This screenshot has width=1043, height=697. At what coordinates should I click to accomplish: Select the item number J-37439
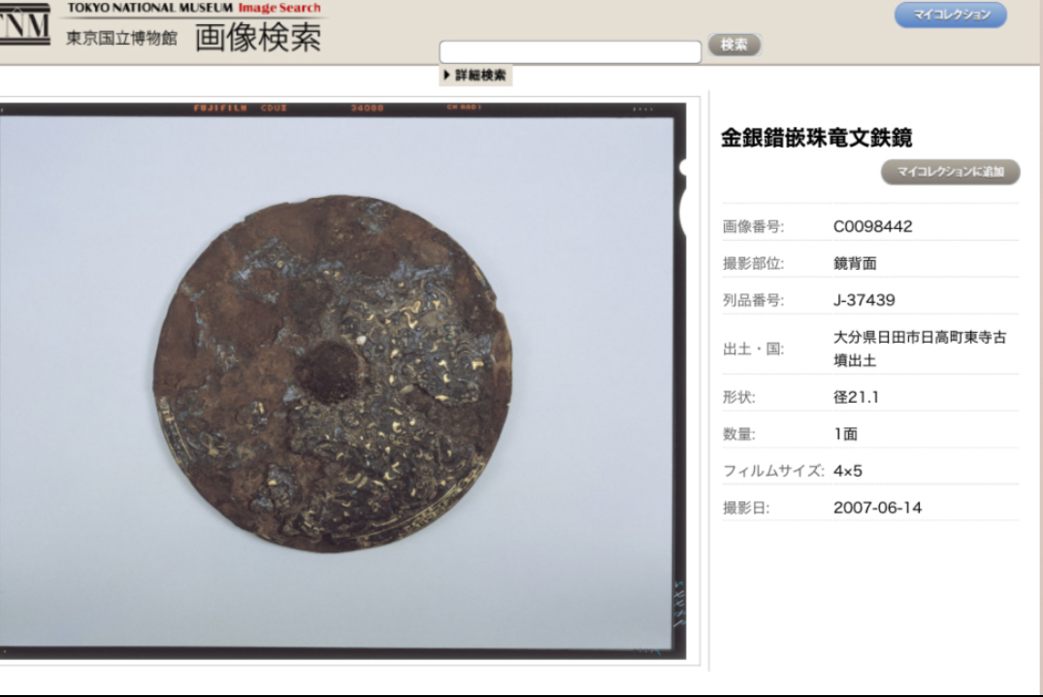tap(864, 300)
